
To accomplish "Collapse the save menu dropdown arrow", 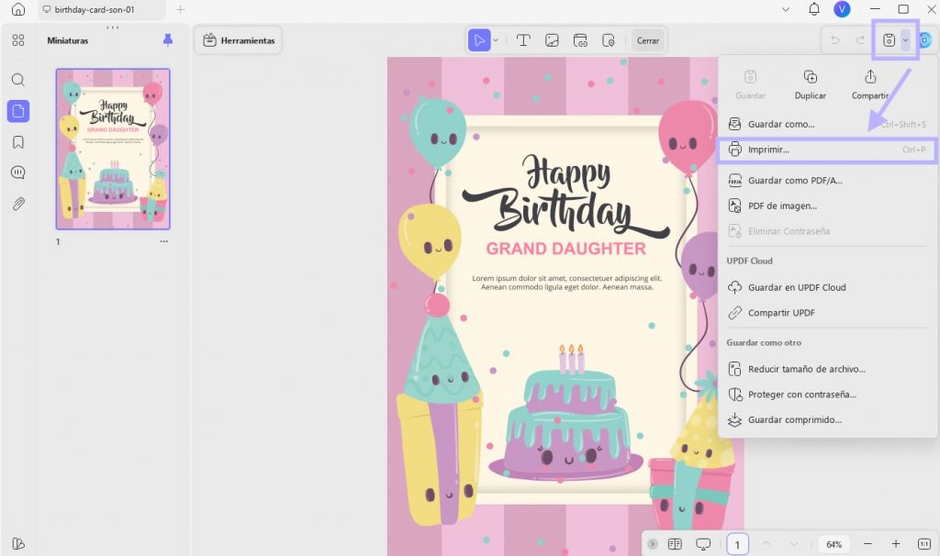I will point(905,40).
